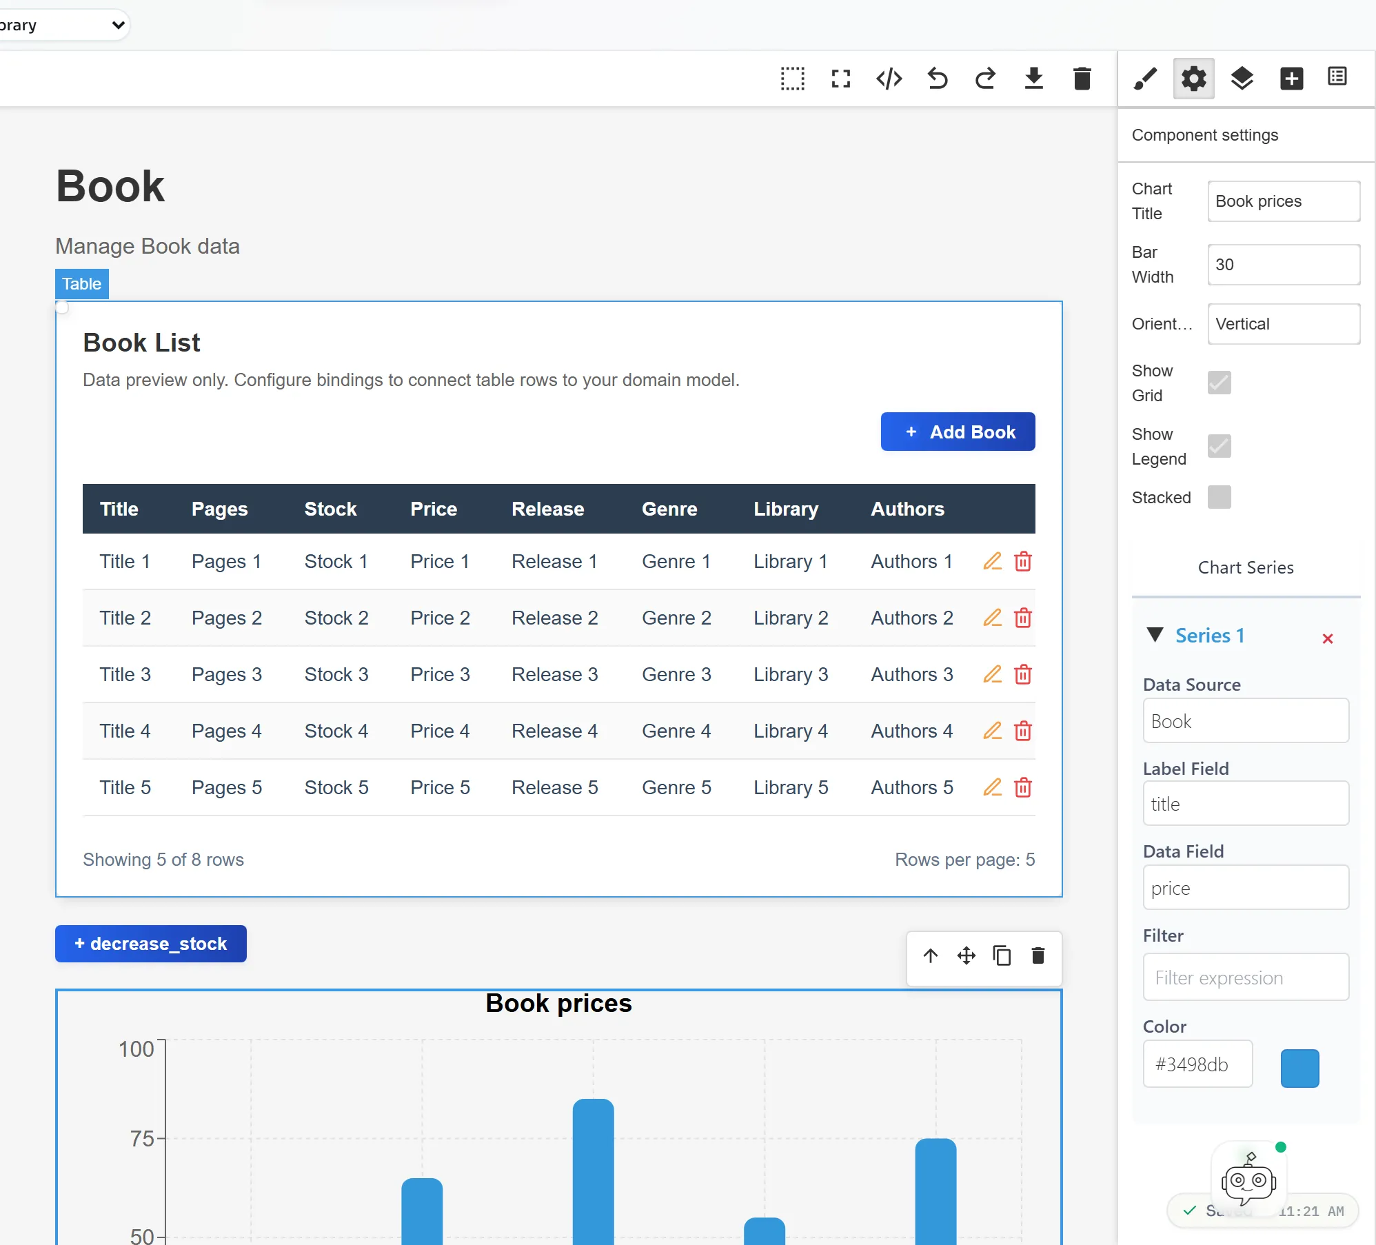Viewport: 1376px width, 1245px height.
Task: Toggle component outlines dashed-square icon
Action: (x=793, y=79)
